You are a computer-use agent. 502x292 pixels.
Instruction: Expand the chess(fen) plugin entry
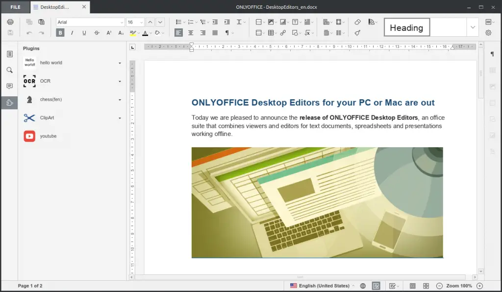pyautogui.click(x=120, y=99)
